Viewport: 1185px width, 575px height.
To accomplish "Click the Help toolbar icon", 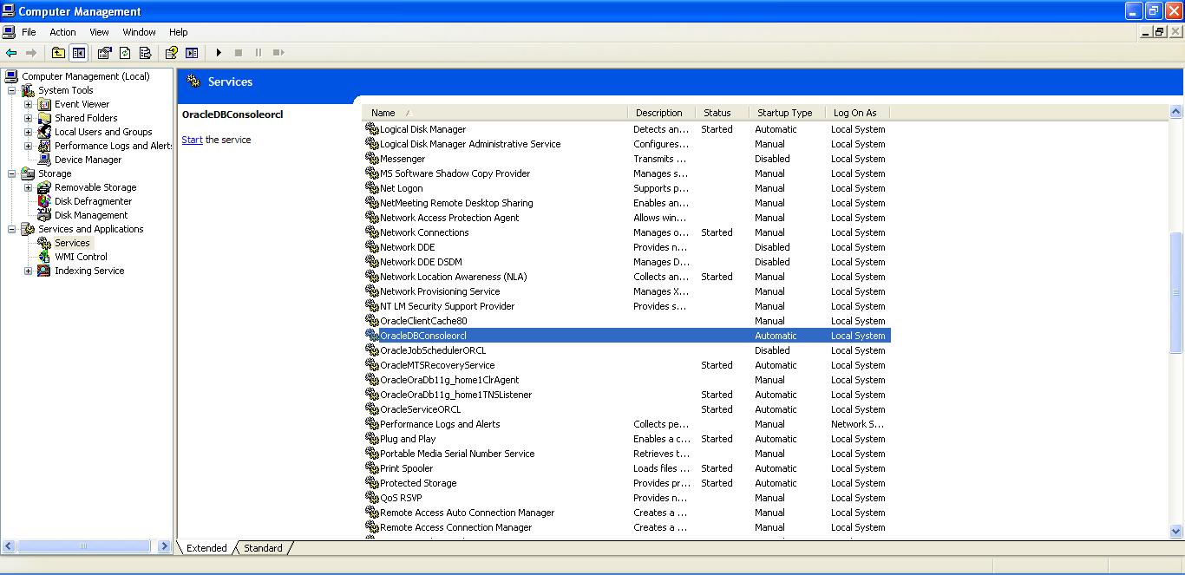I will 172,53.
